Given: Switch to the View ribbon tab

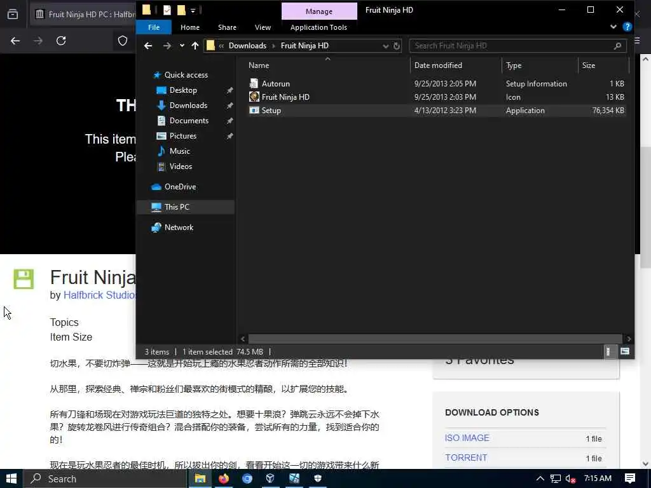Looking at the screenshot, I should [x=263, y=27].
